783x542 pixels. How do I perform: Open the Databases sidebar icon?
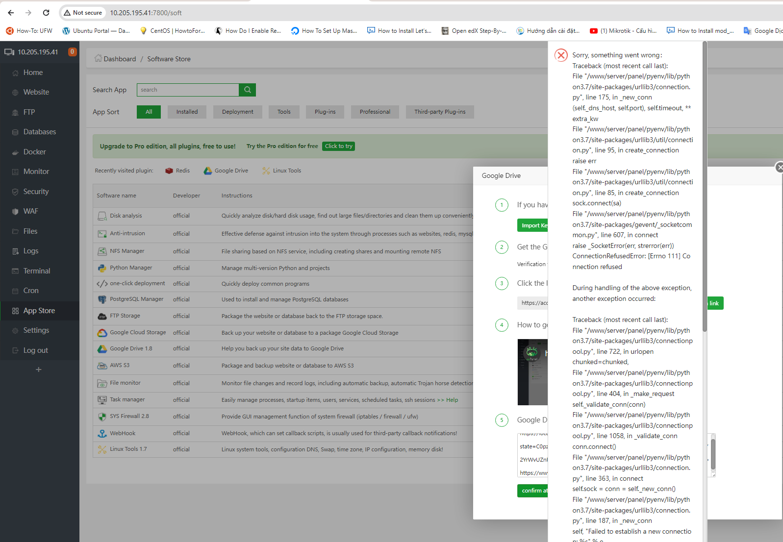coord(15,132)
